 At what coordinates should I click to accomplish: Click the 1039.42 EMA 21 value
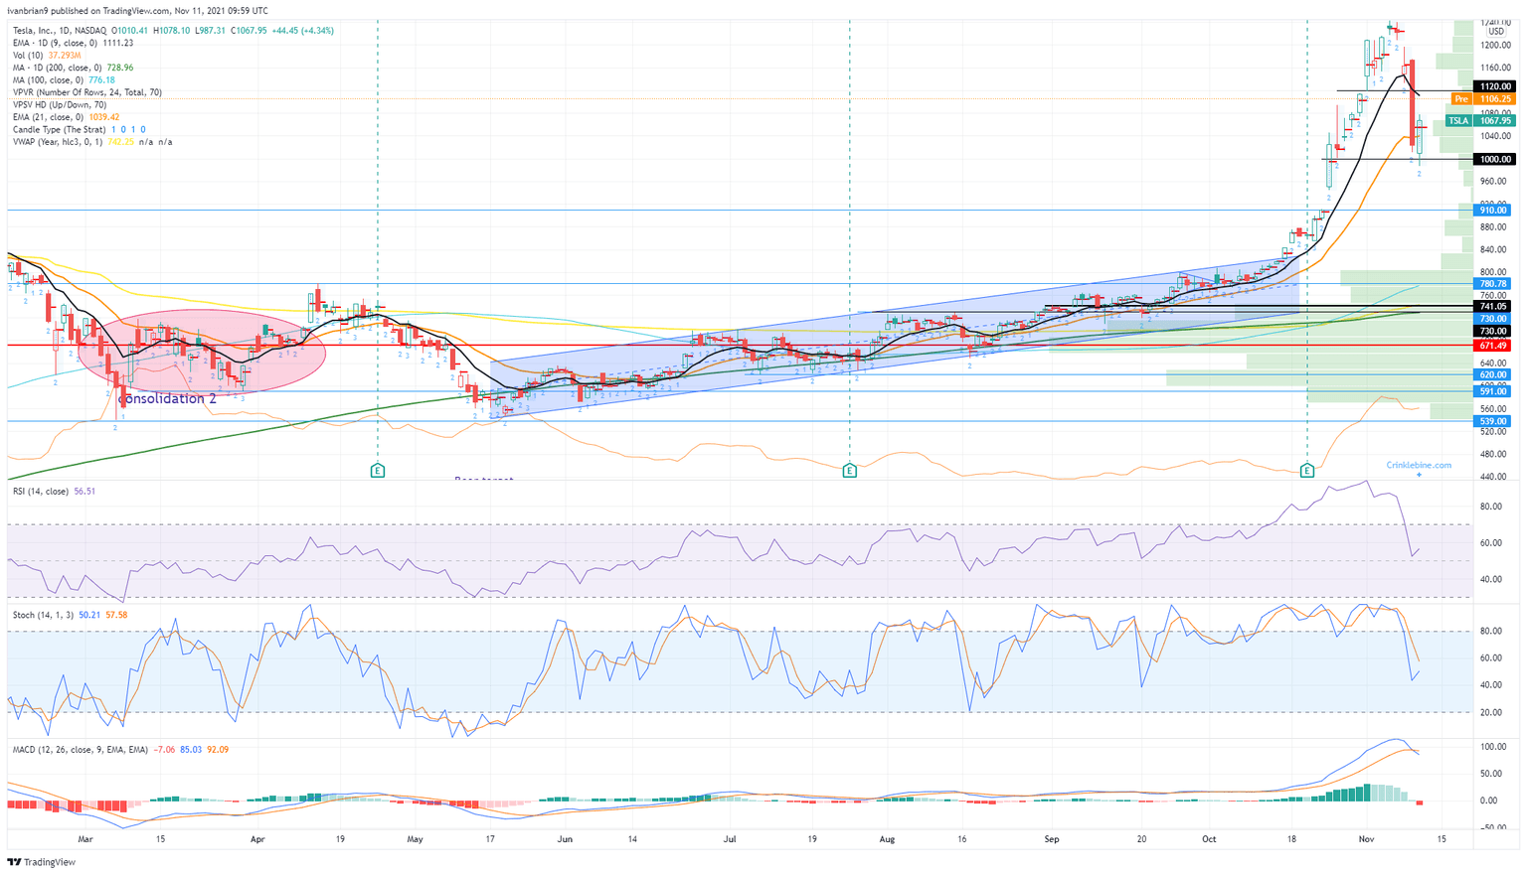[103, 117]
